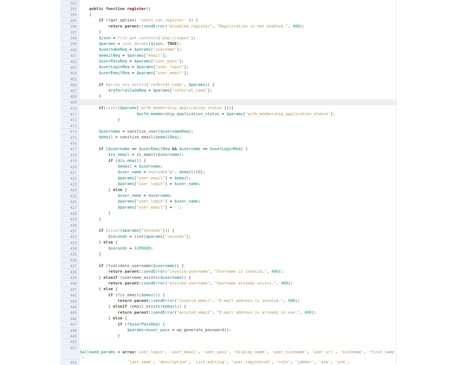Click the (int) cast on line 432
Screen dimensions: 457x365
point(140,236)
